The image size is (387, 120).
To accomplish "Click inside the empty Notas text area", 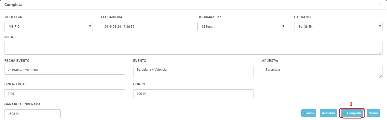I will 193,48.
